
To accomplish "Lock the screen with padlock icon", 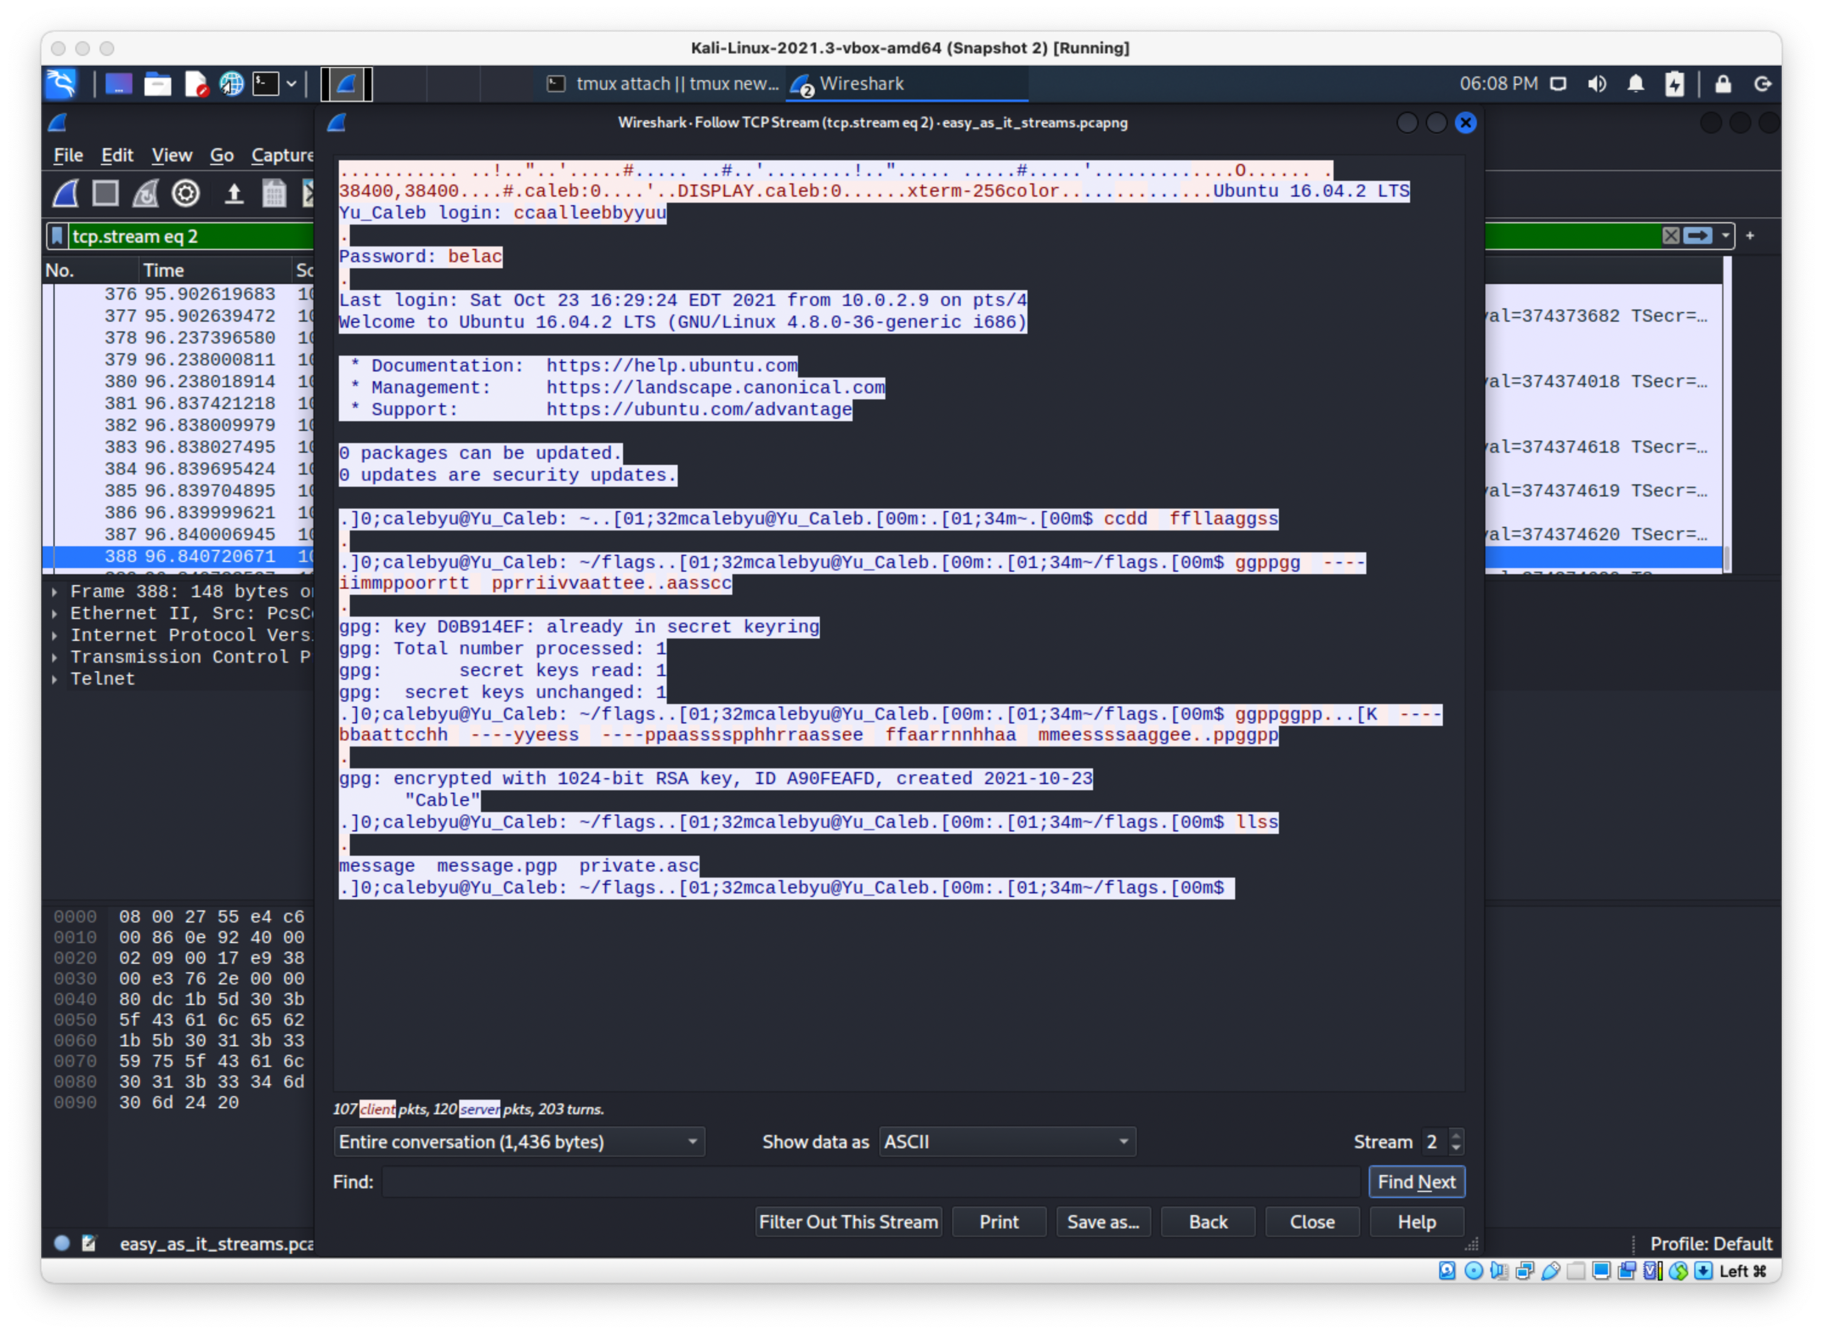I will (1725, 84).
